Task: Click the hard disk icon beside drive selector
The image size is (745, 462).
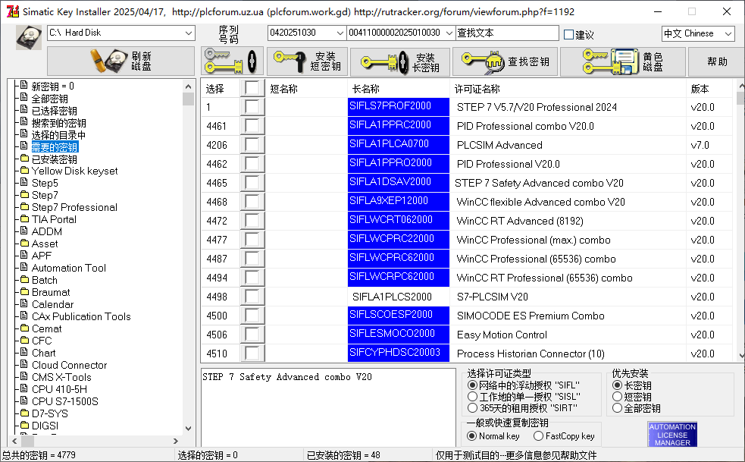Action: 29,35
